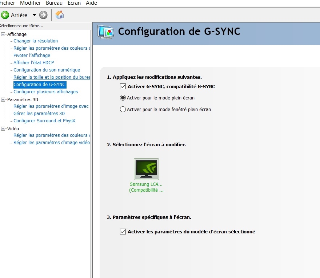Viewport: 320px width, 278px height.
Task: Click the green Arrière back arrow icon
Action: click(x=5, y=15)
